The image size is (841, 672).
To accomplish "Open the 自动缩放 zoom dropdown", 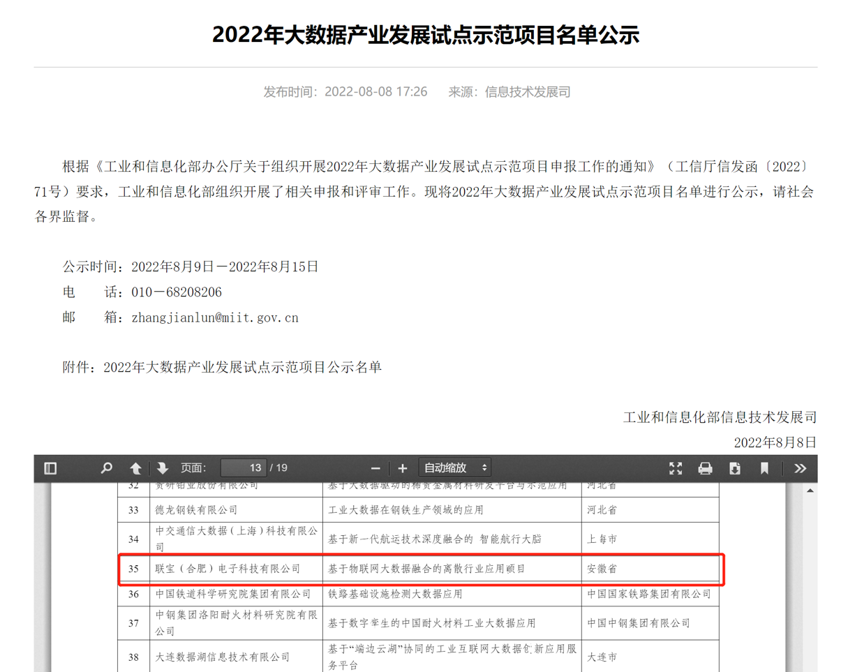I will click(454, 468).
